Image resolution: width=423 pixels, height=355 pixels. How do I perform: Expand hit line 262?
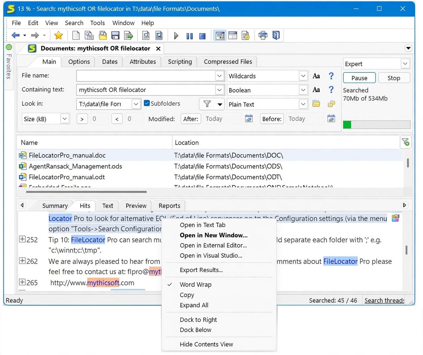pos(22,261)
